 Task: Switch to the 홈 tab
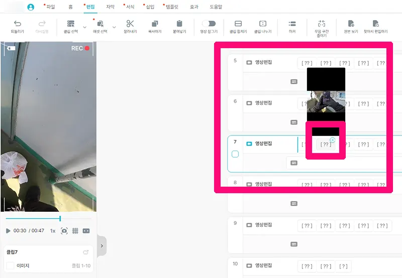point(70,7)
